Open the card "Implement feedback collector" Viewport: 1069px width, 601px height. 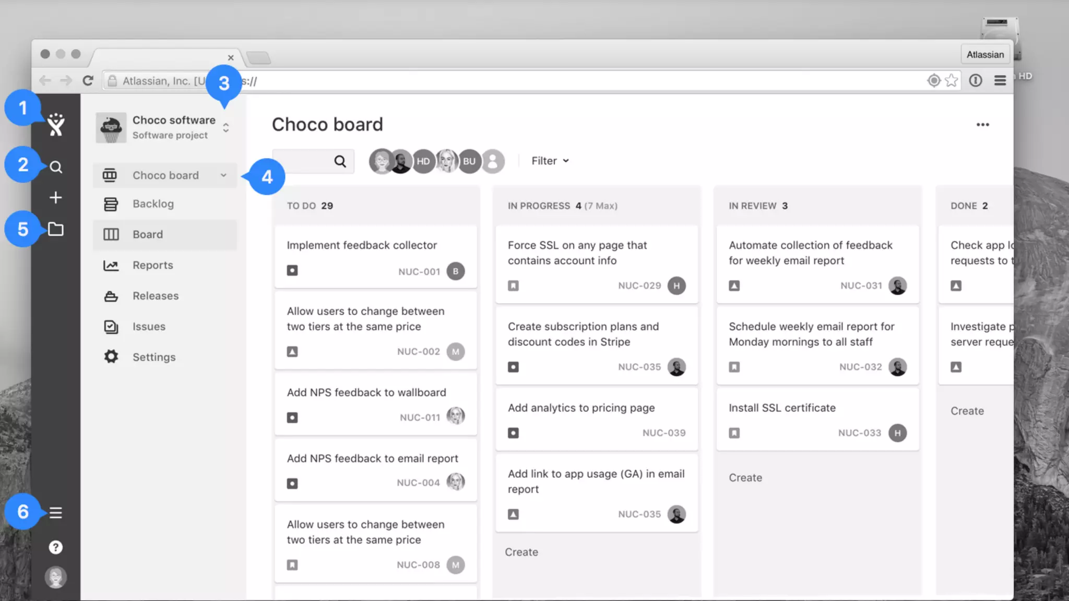tap(362, 245)
